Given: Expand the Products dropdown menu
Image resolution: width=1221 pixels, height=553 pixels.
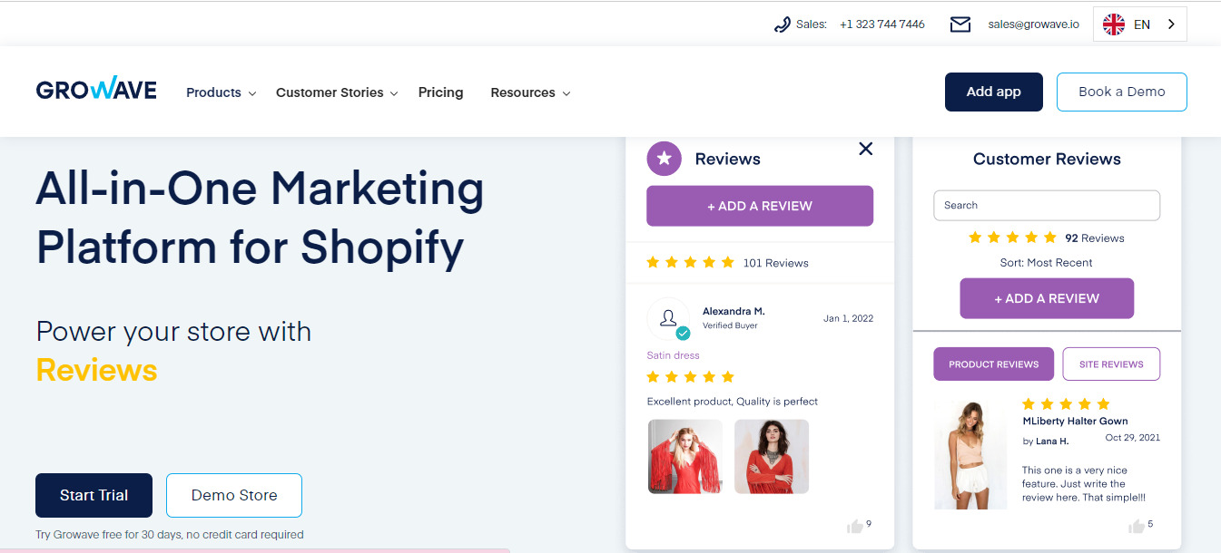Looking at the screenshot, I should (x=221, y=92).
